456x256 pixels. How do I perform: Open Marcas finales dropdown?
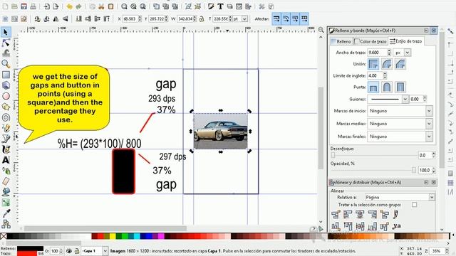(x=400, y=137)
